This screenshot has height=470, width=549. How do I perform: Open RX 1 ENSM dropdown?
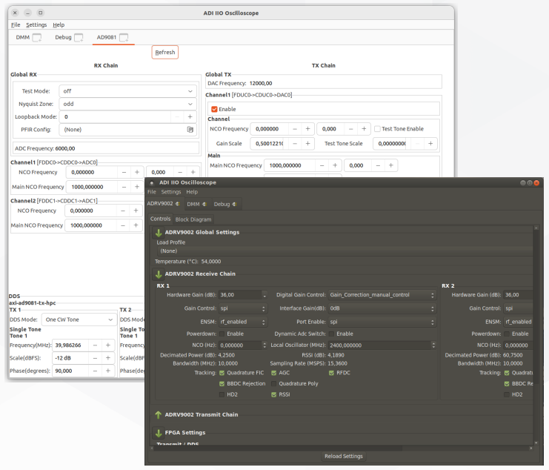(243, 322)
